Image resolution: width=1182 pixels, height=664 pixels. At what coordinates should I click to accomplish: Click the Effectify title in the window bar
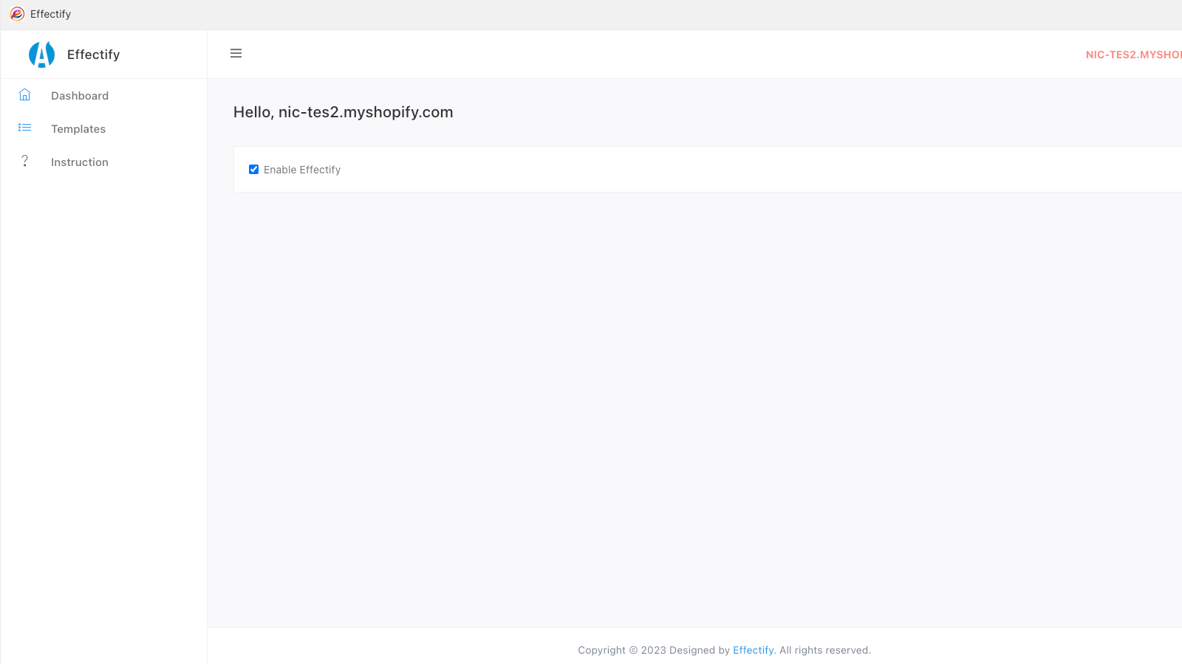[50, 14]
